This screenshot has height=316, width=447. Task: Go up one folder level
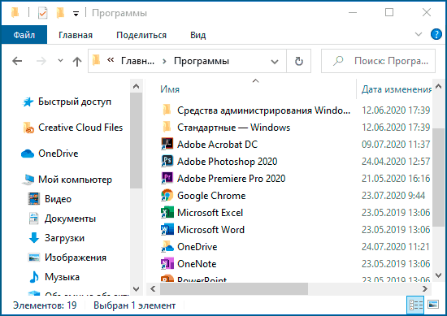pyautogui.click(x=77, y=61)
